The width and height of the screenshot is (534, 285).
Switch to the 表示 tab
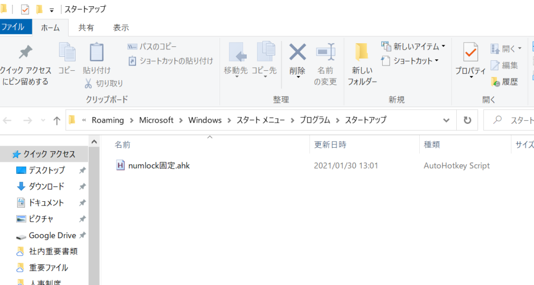click(121, 28)
